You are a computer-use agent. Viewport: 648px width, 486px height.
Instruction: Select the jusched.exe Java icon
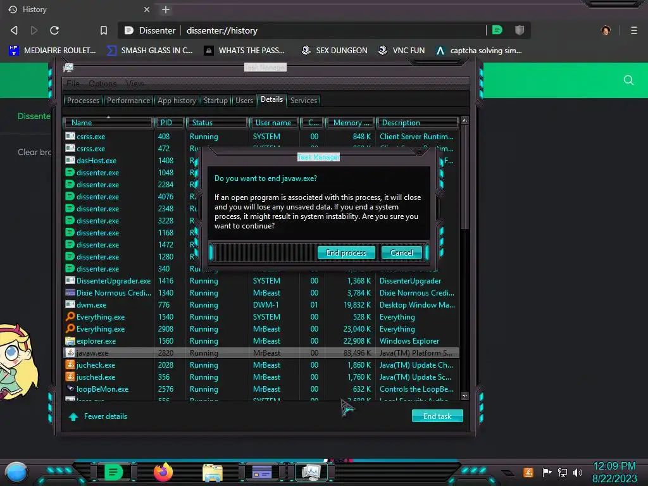(x=70, y=377)
